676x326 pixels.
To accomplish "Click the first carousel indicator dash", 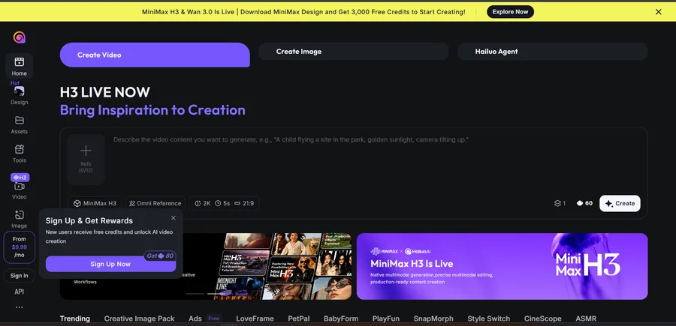I will pyautogui.click(x=195, y=294).
